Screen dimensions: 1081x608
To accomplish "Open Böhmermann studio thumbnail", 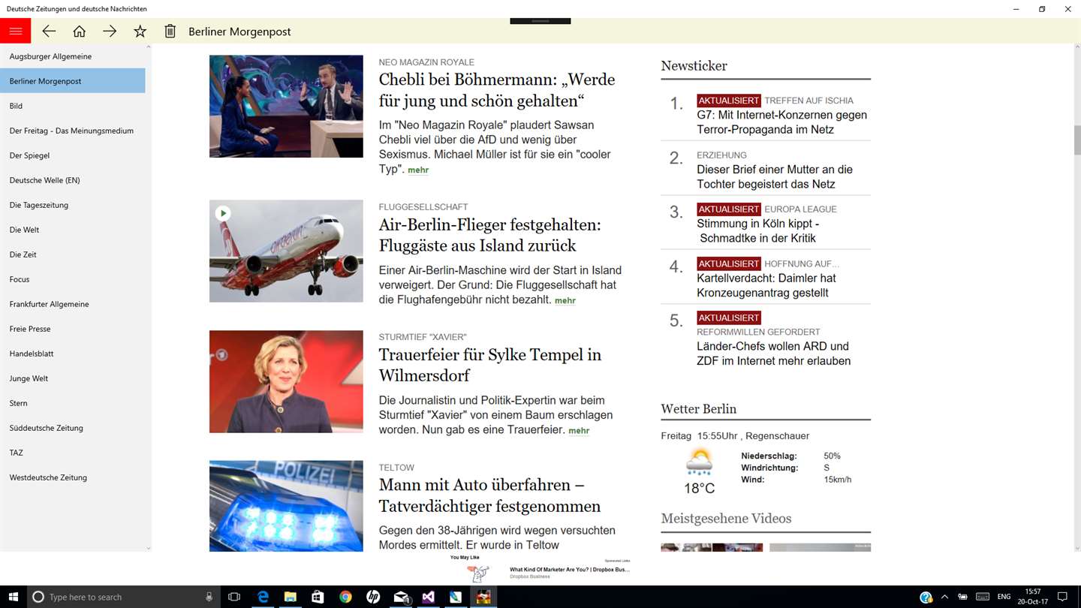I will (x=286, y=106).
